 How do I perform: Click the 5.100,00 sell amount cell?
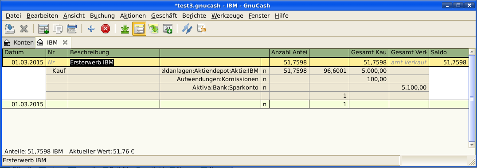409,88
